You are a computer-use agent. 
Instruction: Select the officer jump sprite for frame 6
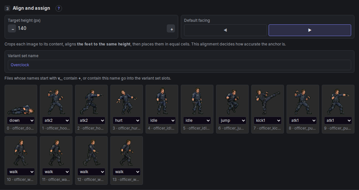(232, 102)
